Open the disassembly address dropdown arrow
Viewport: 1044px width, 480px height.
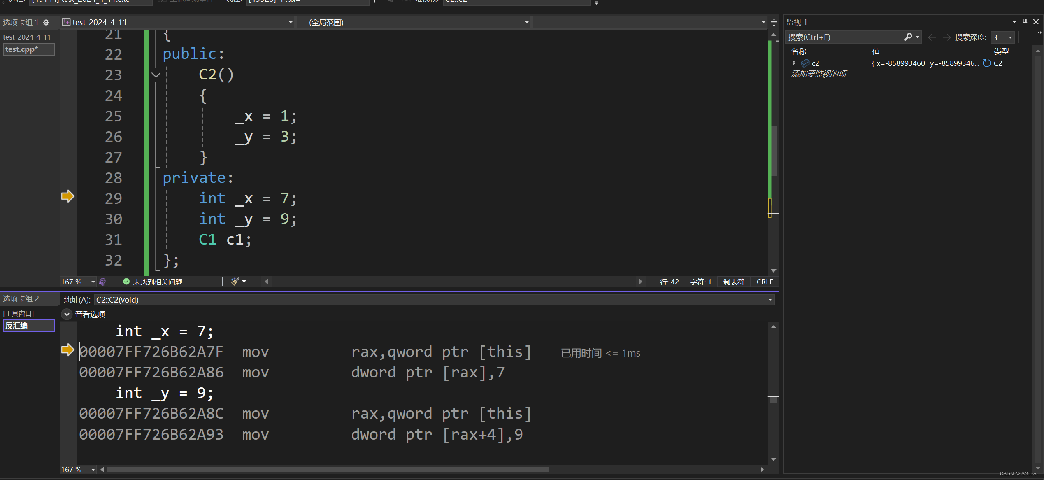coord(770,300)
